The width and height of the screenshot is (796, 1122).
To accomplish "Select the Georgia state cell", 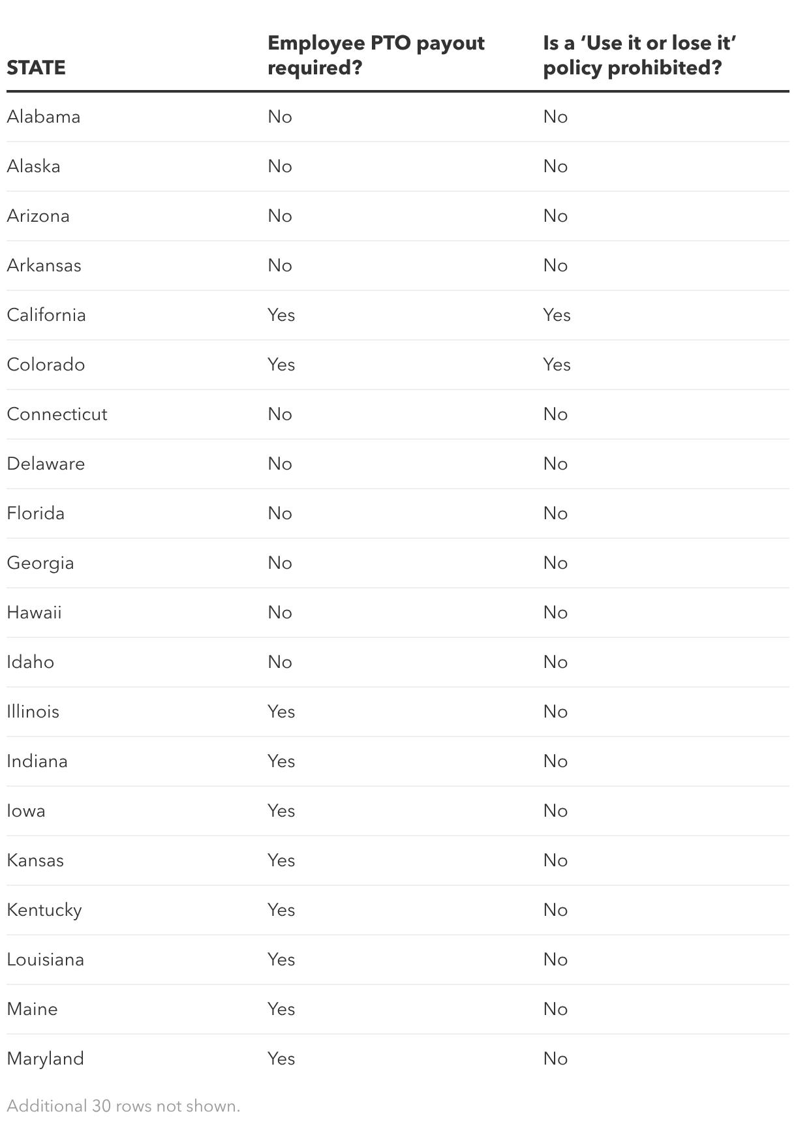I will tap(40, 564).
